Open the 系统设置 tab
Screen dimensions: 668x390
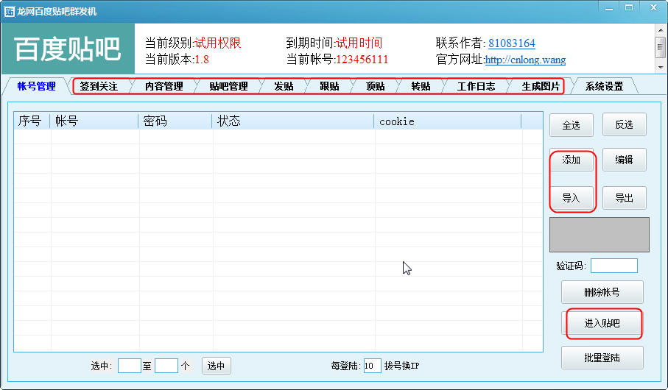tap(604, 86)
